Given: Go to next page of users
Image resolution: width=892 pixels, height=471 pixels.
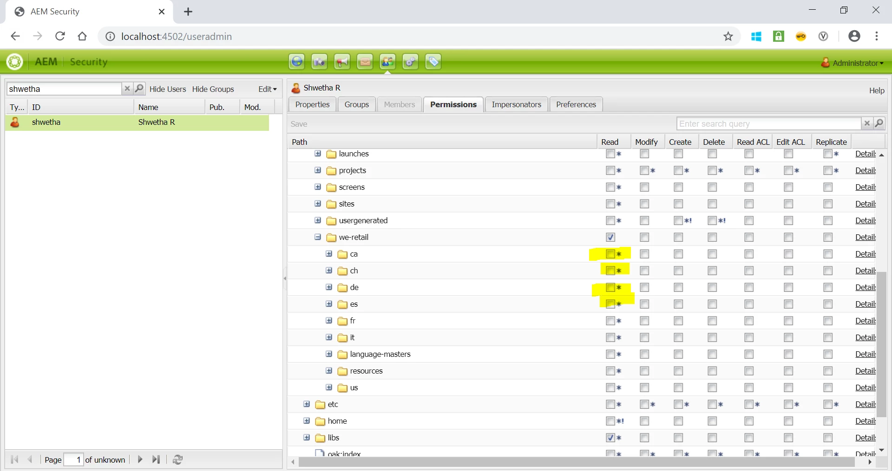Looking at the screenshot, I should pyautogui.click(x=140, y=459).
